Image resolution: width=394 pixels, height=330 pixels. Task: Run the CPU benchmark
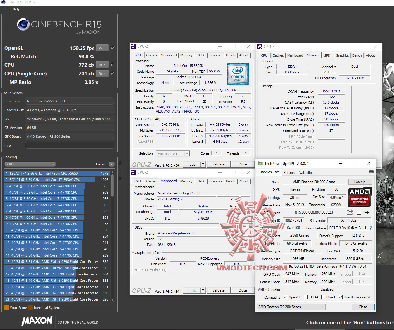102,65
